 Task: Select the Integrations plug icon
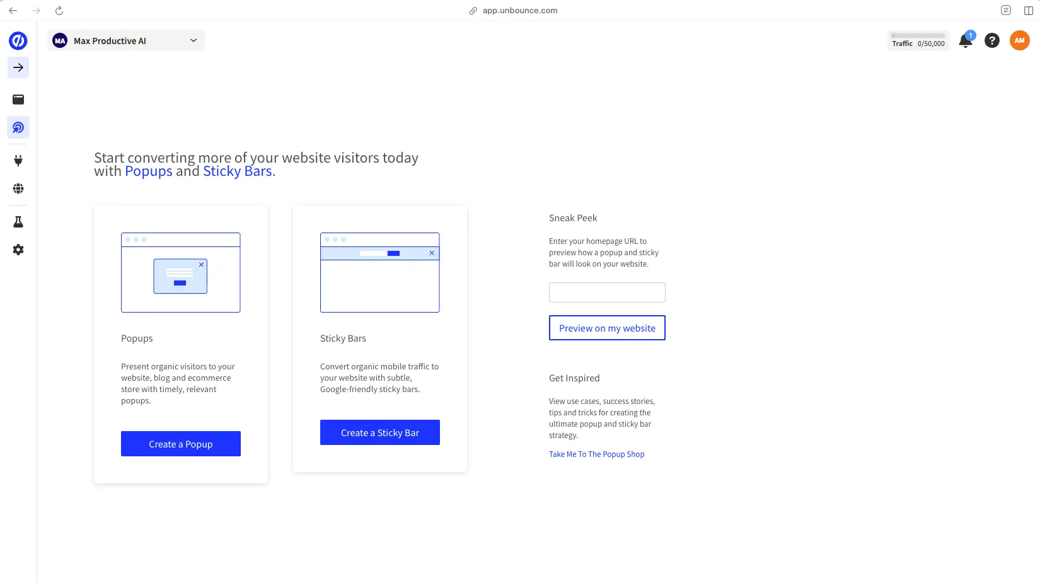[18, 160]
